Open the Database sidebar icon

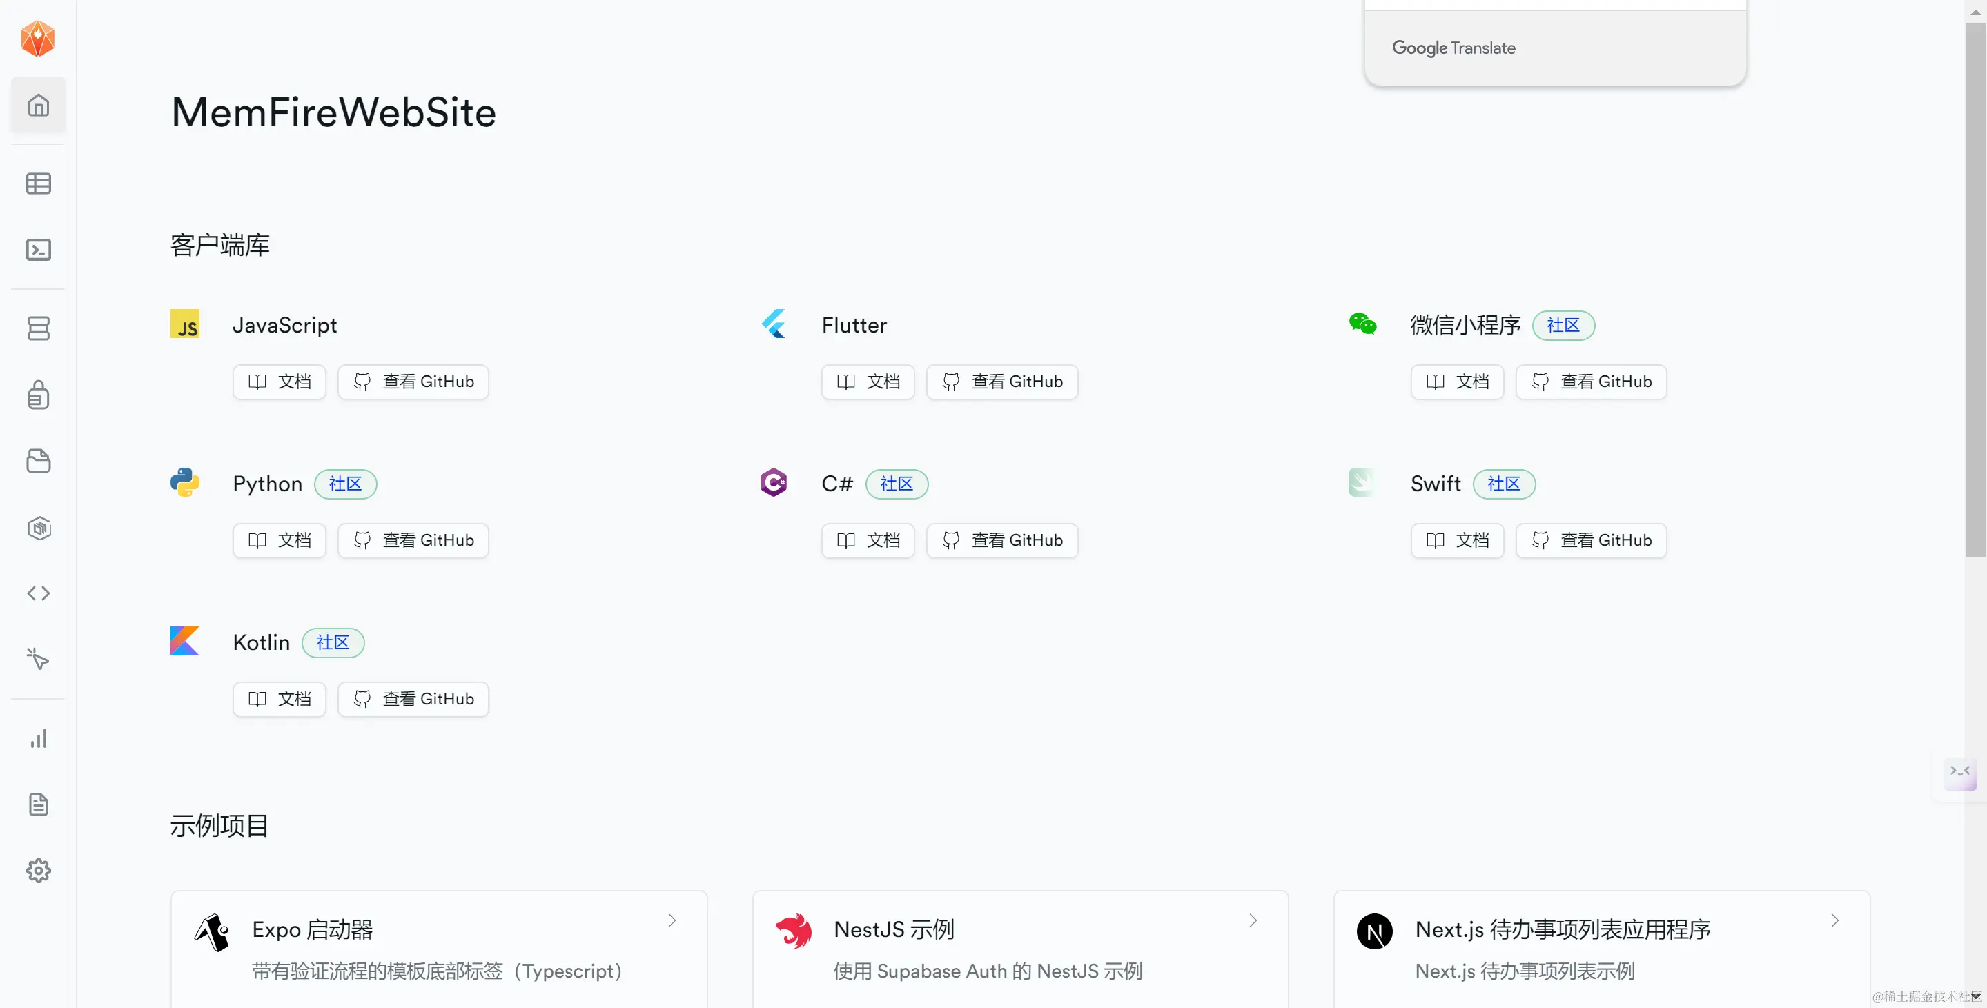click(39, 328)
